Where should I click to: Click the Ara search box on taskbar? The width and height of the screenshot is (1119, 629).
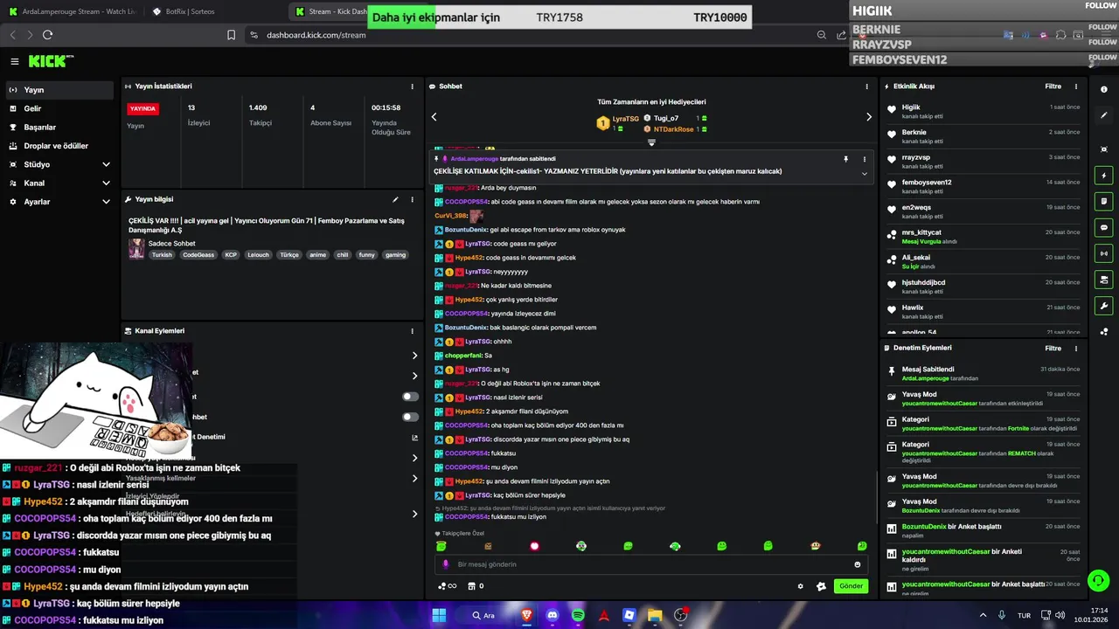pos(483,615)
